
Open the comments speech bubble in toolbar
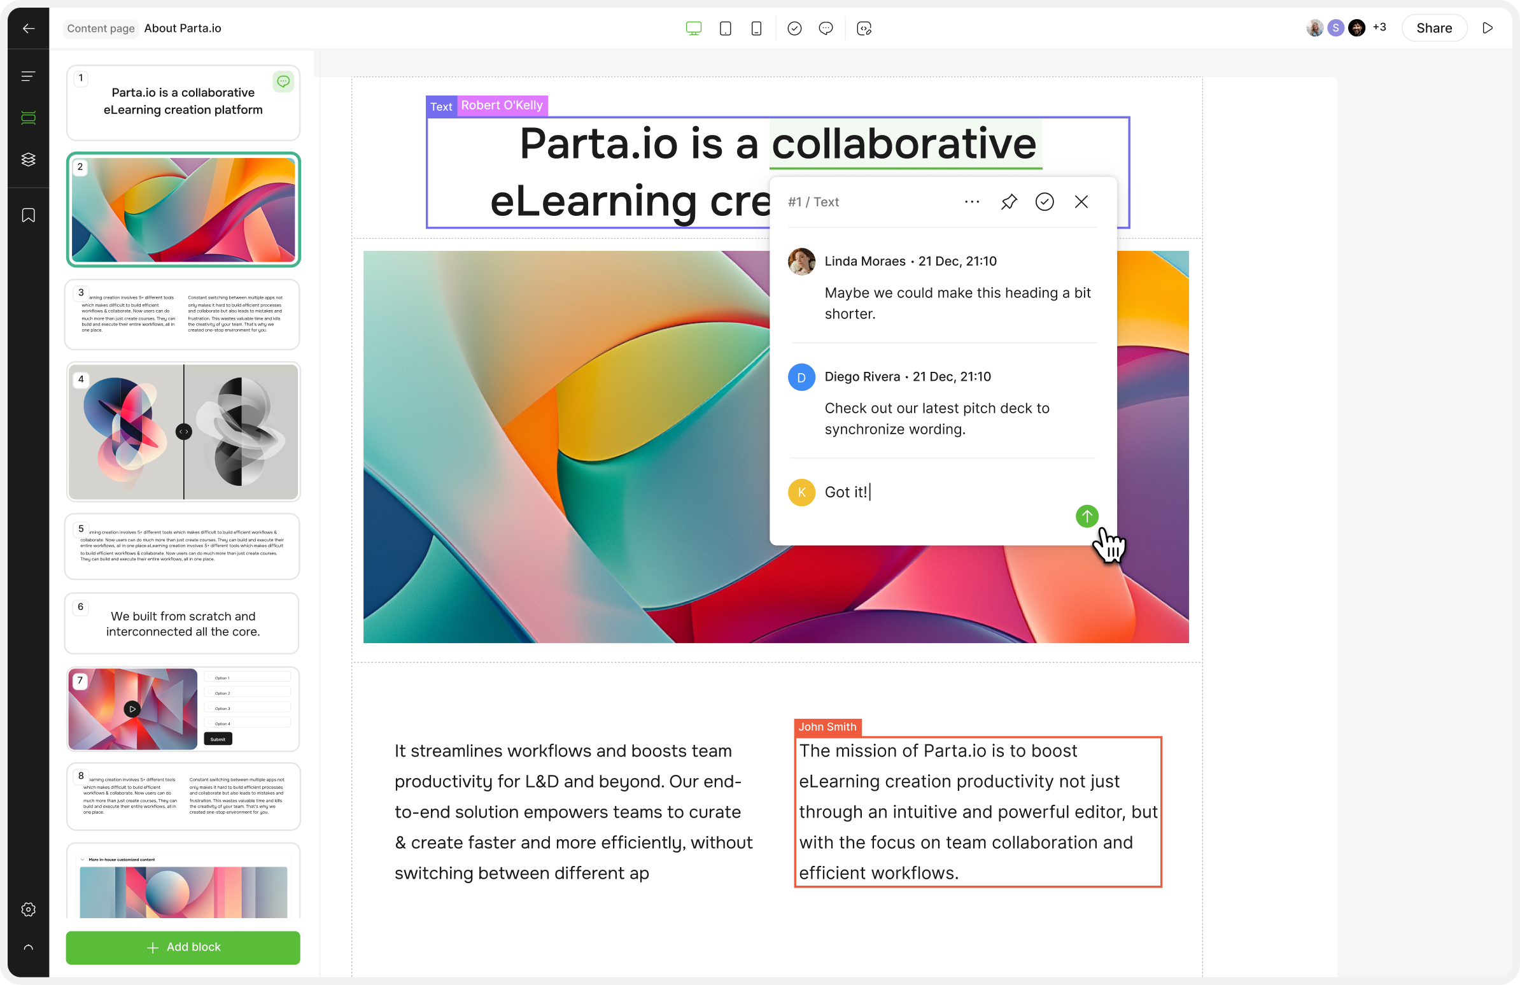(x=825, y=28)
